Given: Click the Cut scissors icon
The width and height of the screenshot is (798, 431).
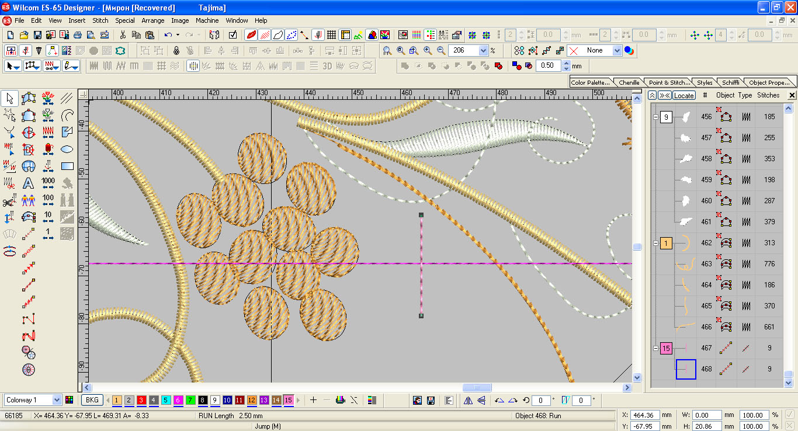Looking at the screenshot, I should pyautogui.click(x=122, y=35).
